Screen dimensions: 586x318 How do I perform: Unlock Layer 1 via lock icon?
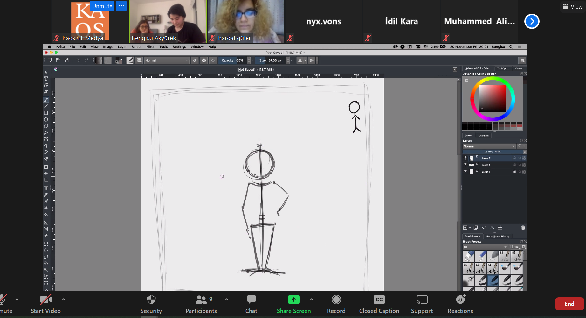514,172
